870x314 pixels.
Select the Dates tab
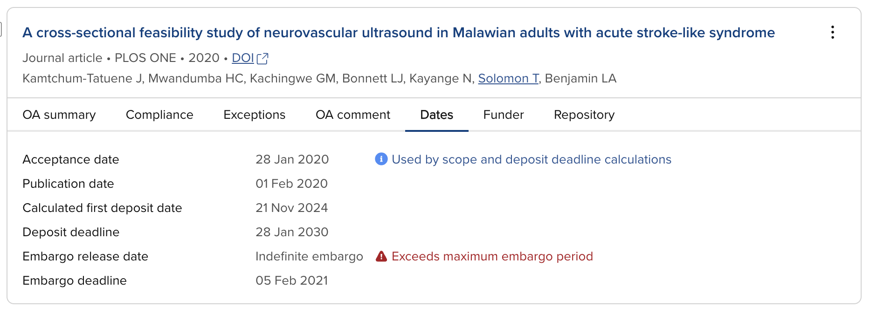coord(436,115)
